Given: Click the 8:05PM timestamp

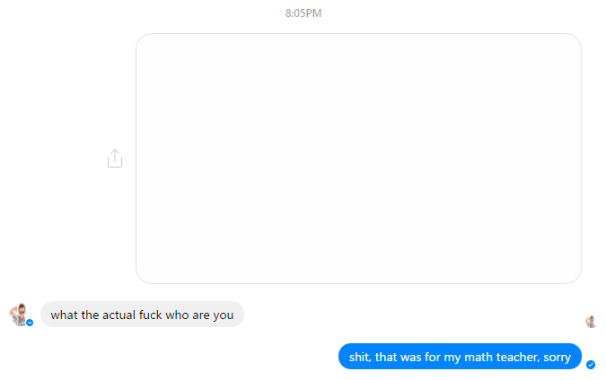Looking at the screenshot, I should 303,13.
